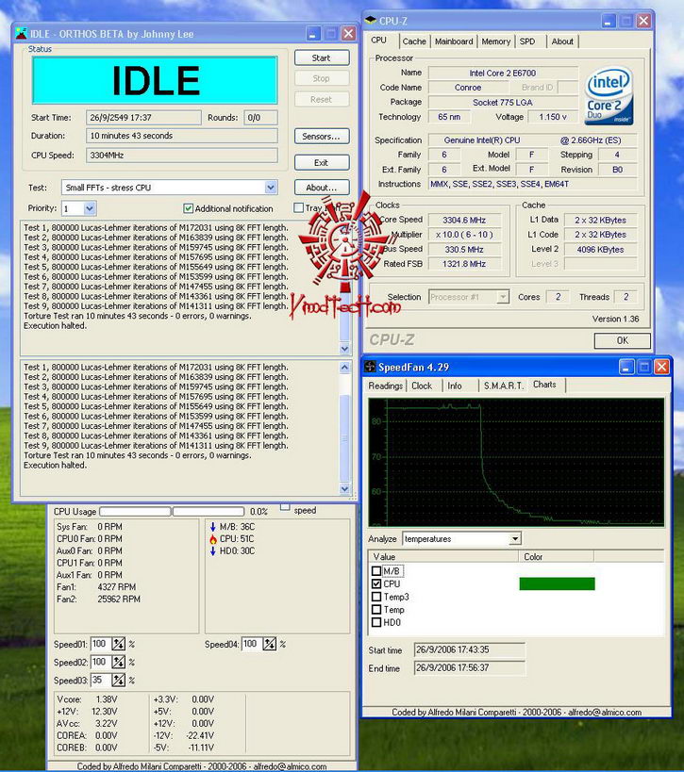Click the Core Speed 3304.6 MHz value
Image resolution: width=684 pixels, height=772 pixels.
coord(464,220)
